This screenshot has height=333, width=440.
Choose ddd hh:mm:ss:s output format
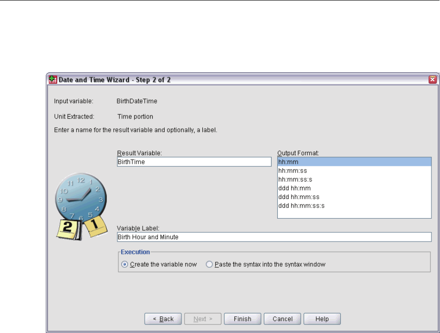pos(355,206)
